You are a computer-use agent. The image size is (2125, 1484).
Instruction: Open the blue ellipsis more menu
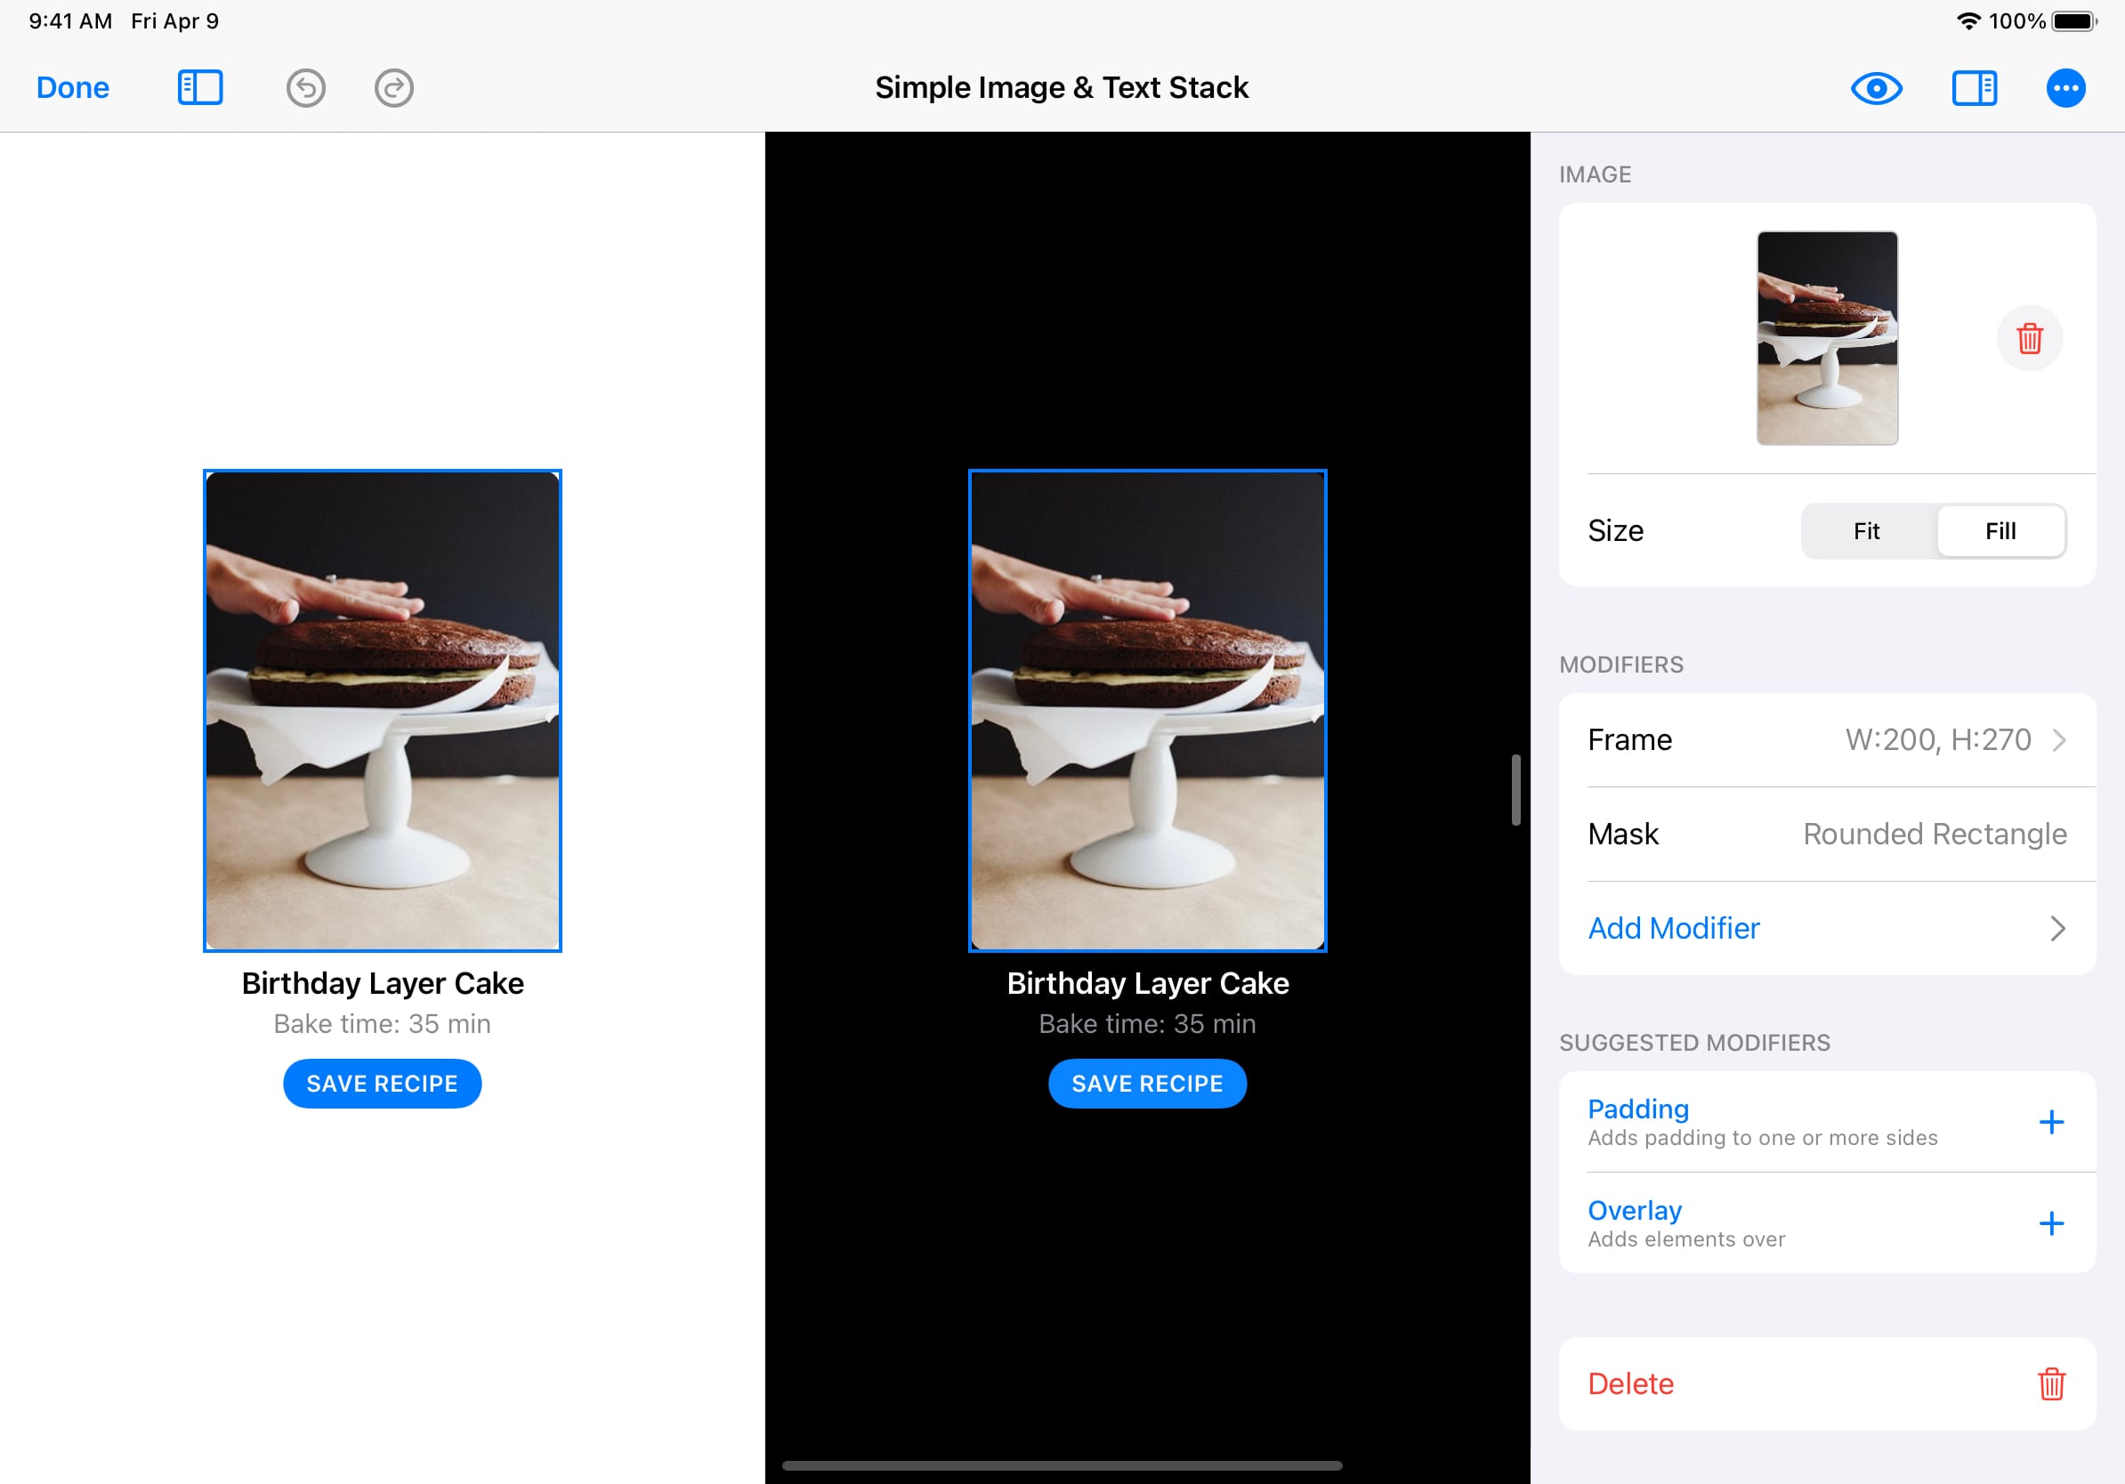[2064, 89]
